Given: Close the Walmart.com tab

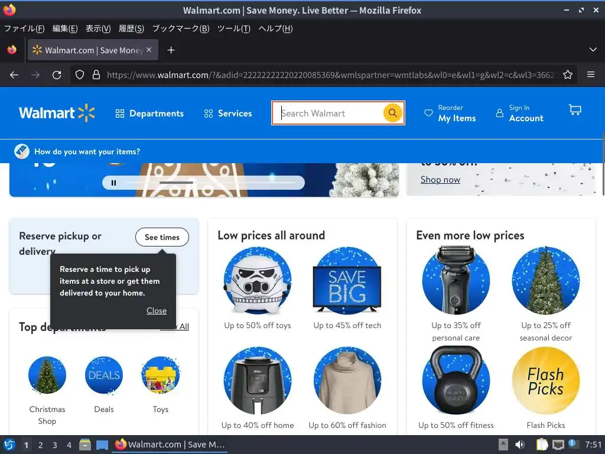Looking at the screenshot, I should click(149, 50).
